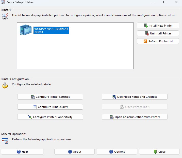The width and height of the screenshot is (182, 158).
Task: Click the Download Fonts and Graphics icon
Action: (x=114, y=97)
